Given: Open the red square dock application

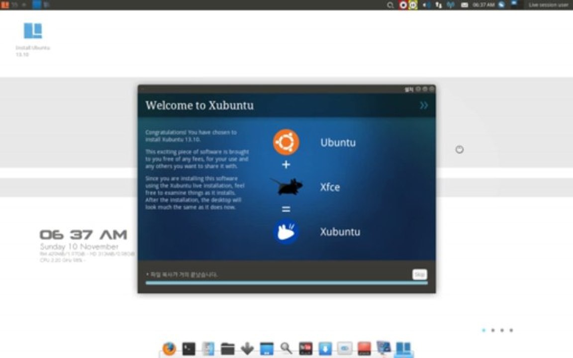Looking at the screenshot, I should tap(364, 349).
